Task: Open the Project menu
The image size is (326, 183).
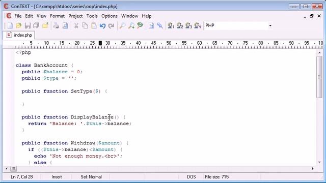Action: [75, 16]
